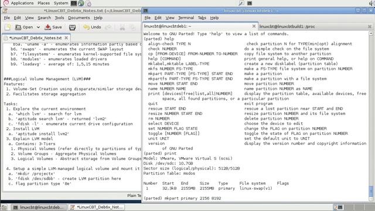
Task: Click the monitor icon in top panel tray
Action: (x=250, y=3)
